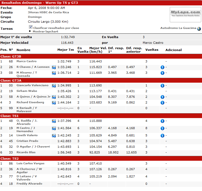Click the Clase: GT3A section header
The width and height of the screenshot is (202, 191).
101,81
